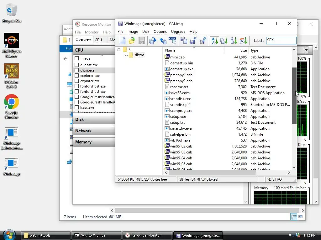The image size is (321, 240).
Task: Switch to Resource Monitor CPU tab
Action: point(98,40)
